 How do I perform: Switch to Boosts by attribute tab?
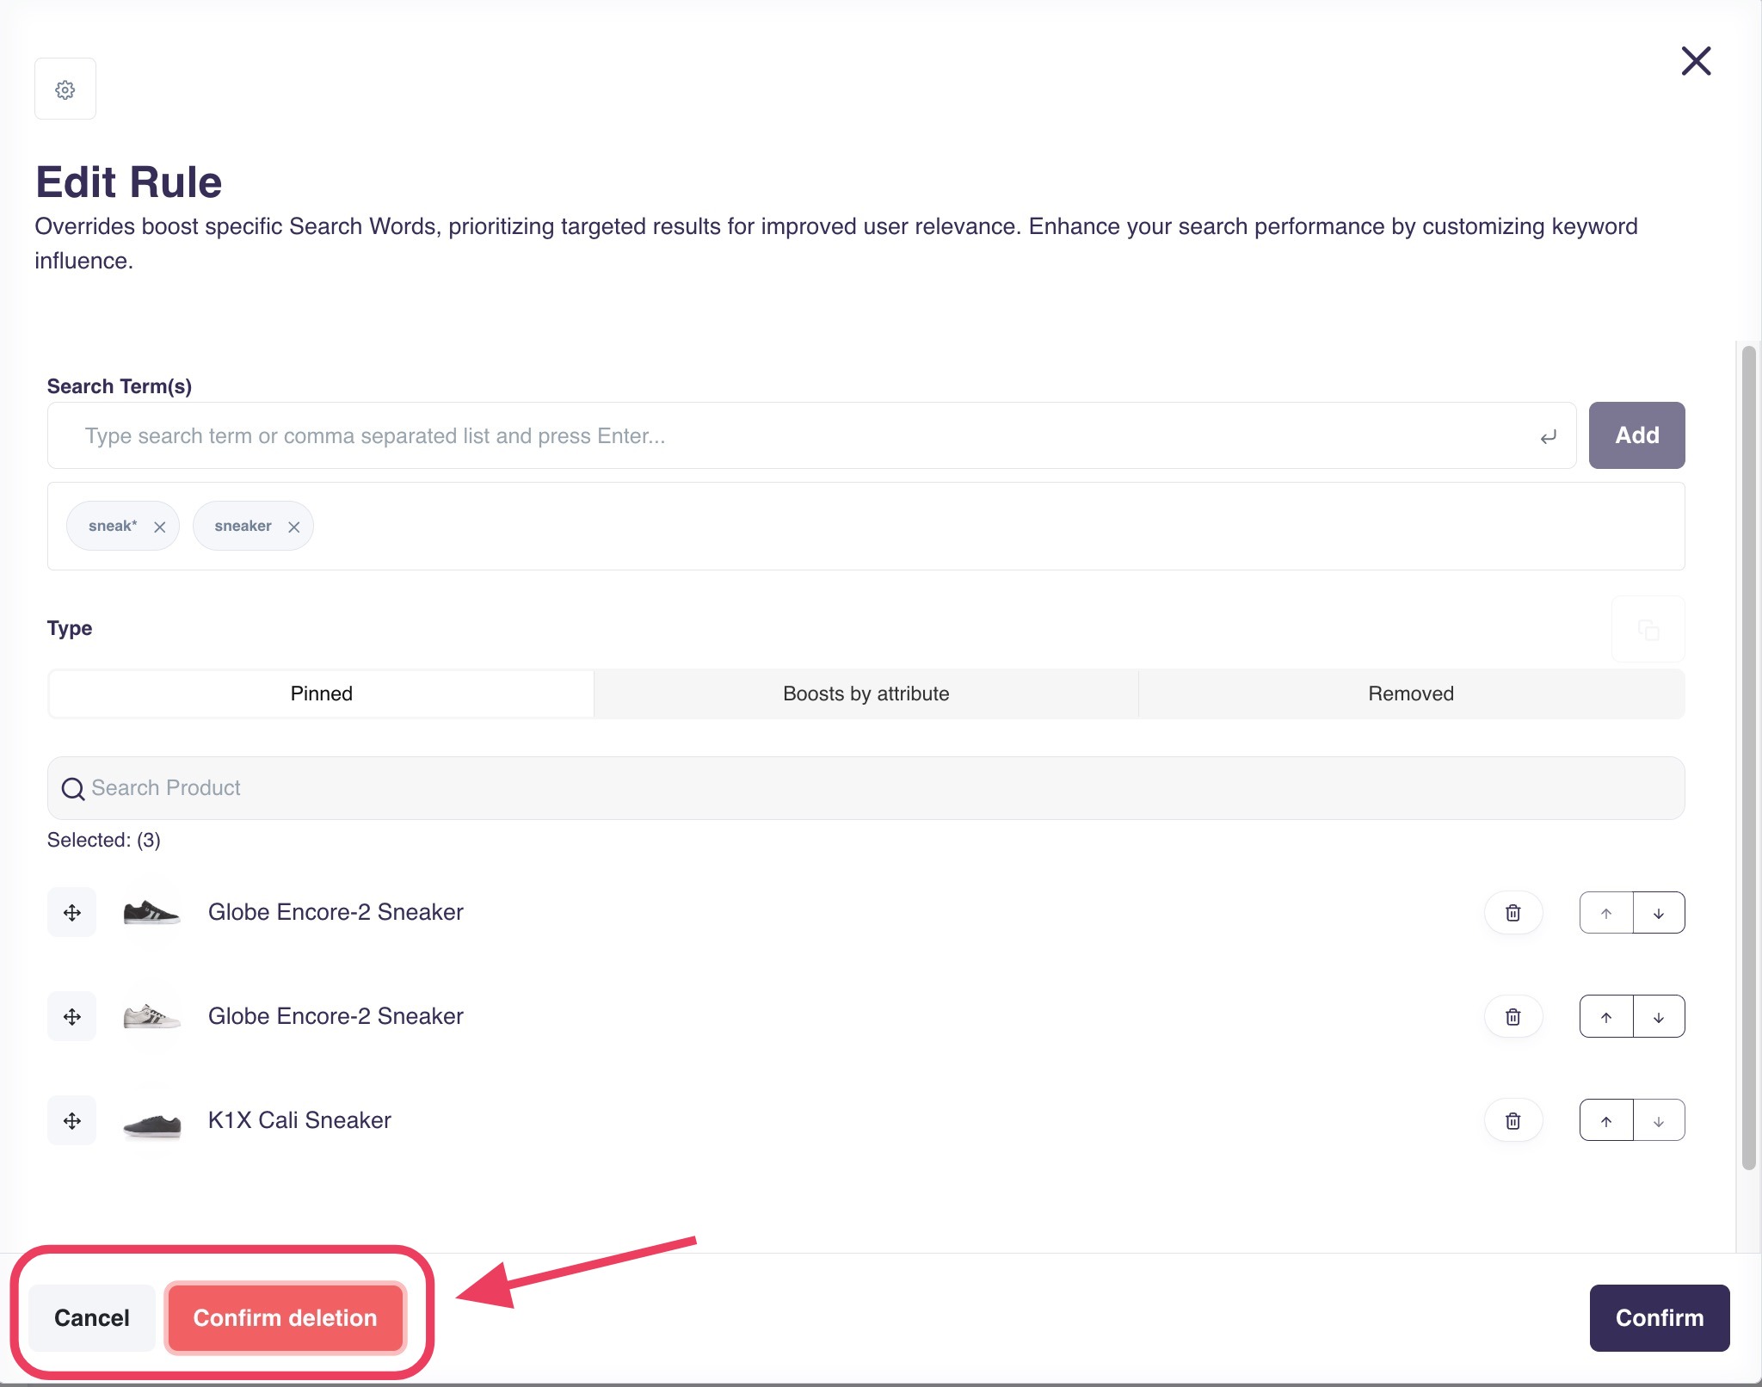click(x=866, y=693)
